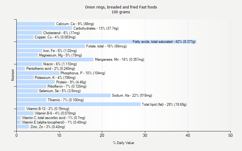Select the Carbohydrates - 13% (37.74g) label
242x151 pixels.
coord(96,28)
